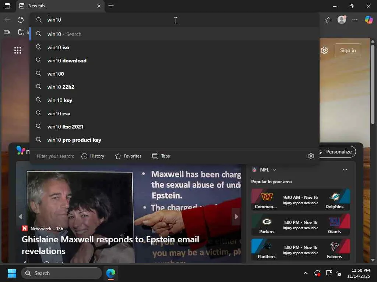Click the Newsweek source label
Image resolution: width=377 pixels, height=282 pixels.
point(40,228)
